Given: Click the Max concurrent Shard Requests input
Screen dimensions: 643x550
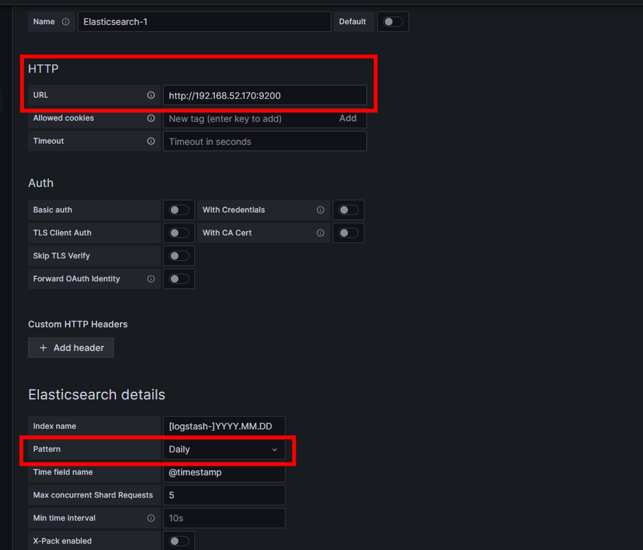Looking at the screenshot, I should [x=224, y=495].
